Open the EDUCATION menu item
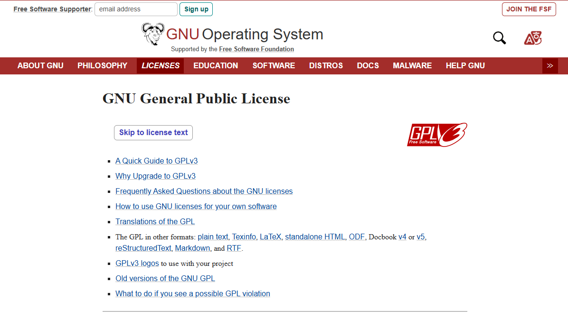The width and height of the screenshot is (568, 319). (216, 66)
